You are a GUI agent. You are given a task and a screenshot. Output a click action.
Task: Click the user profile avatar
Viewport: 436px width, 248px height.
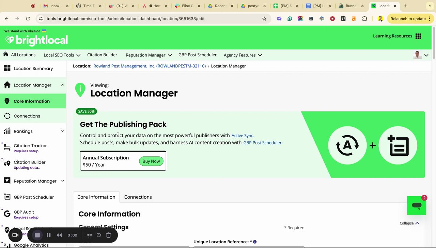tap(417, 55)
